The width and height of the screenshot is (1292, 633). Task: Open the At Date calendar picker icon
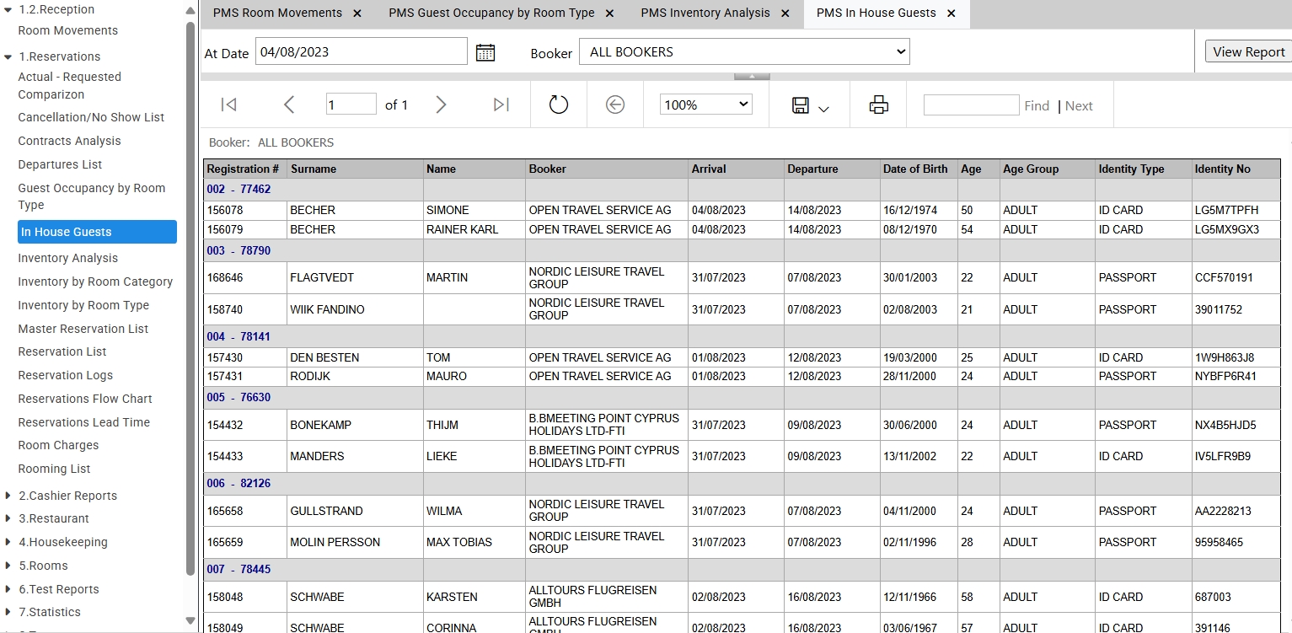tap(485, 52)
